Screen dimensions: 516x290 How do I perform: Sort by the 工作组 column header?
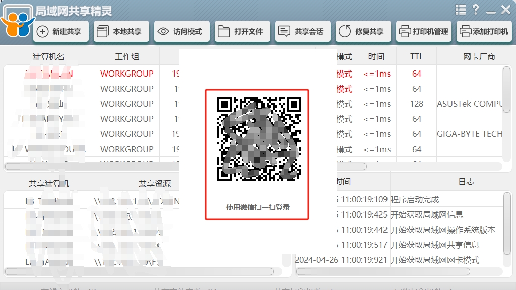pos(127,56)
